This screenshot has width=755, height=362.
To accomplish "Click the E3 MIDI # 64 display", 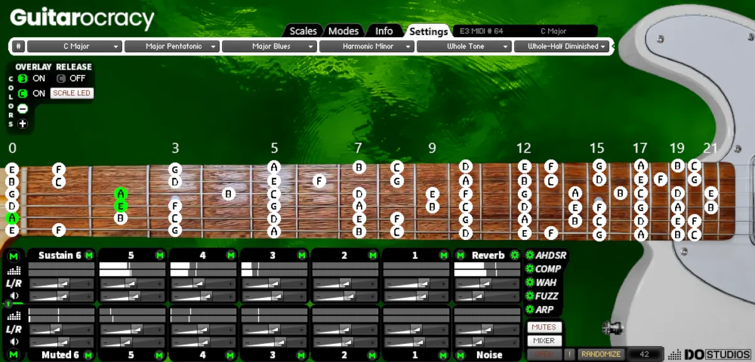I will click(x=482, y=31).
